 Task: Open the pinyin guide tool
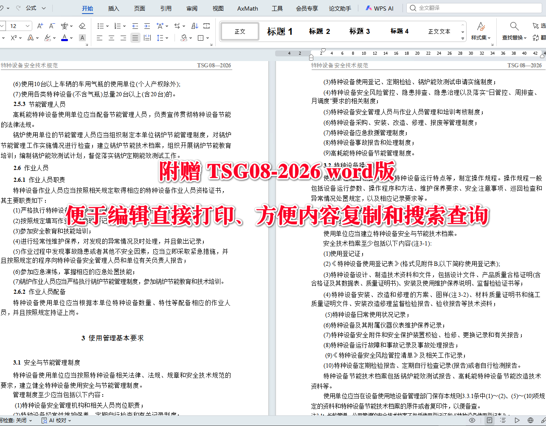[x=65, y=25]
